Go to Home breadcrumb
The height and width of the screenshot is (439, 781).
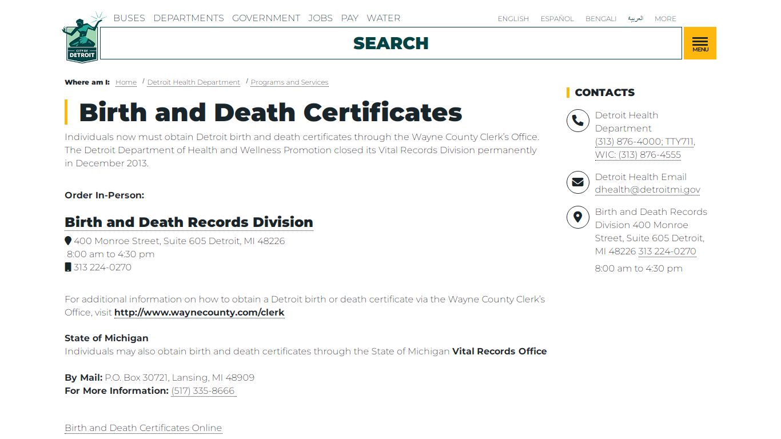click(126, 82)
